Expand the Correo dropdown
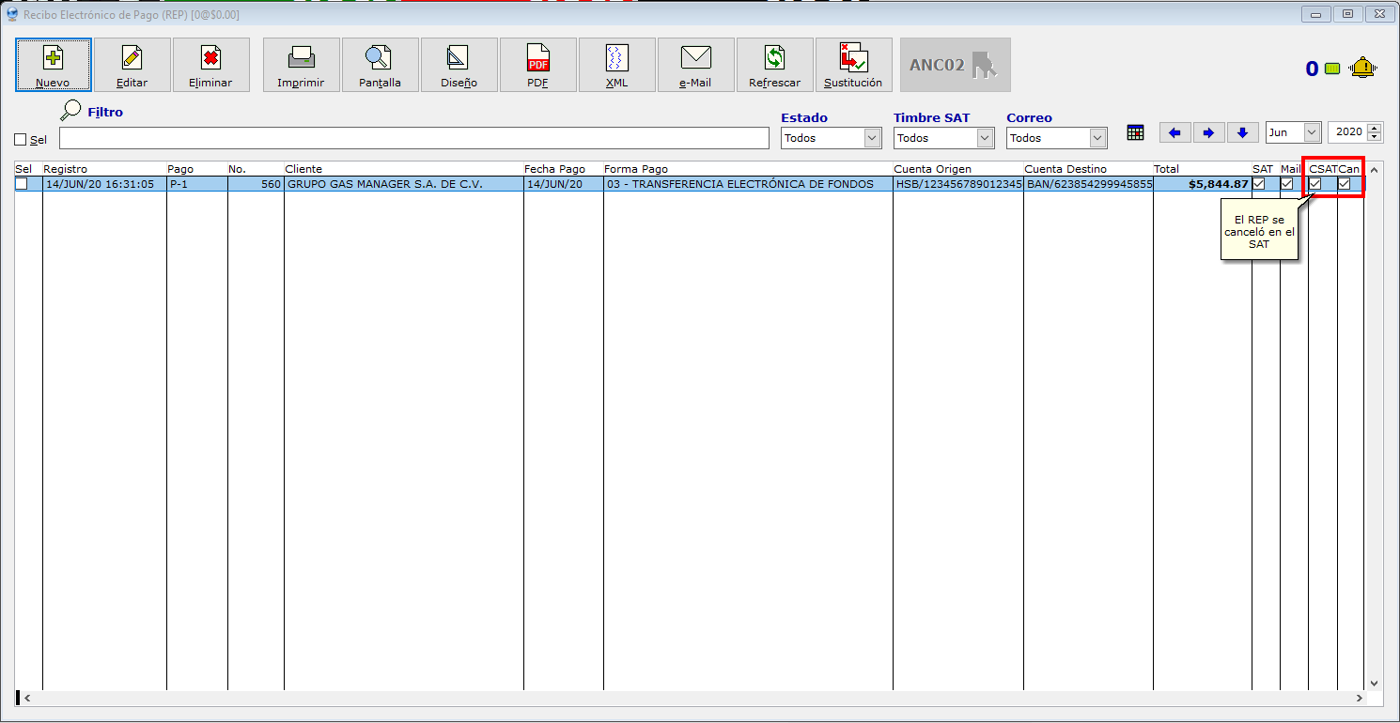The image size is (1400, 723). point(1097,138)
